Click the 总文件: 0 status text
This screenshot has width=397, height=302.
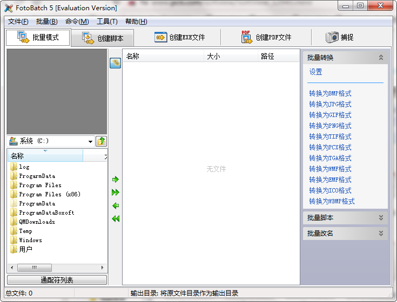pyautogui.click(x=19, y=293)
